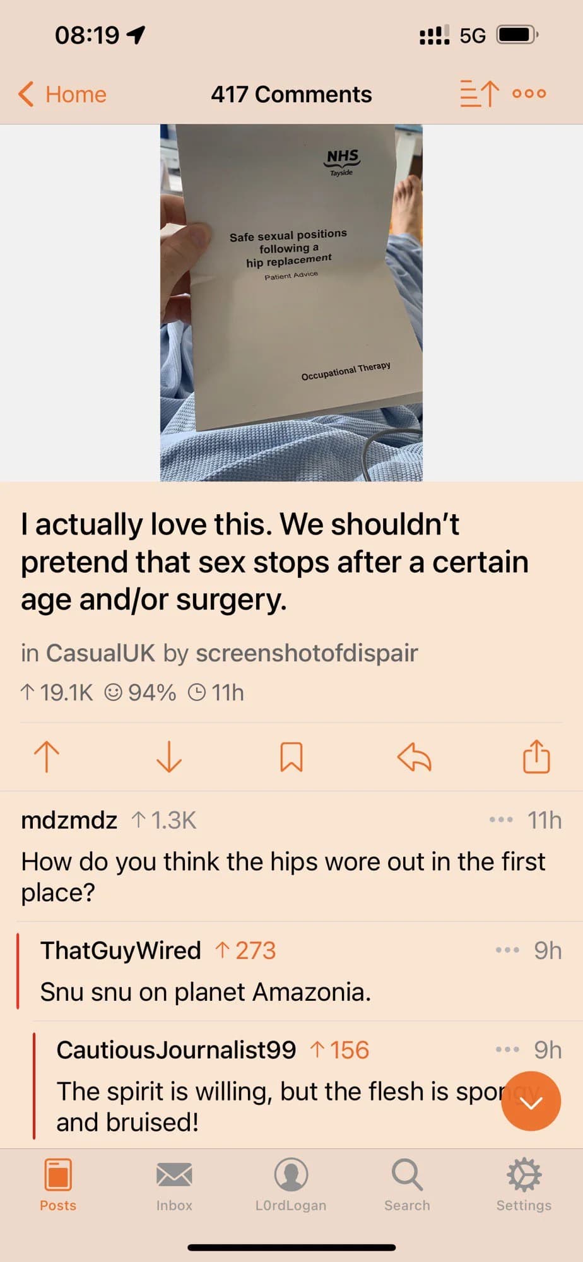Open the comment sort options
This screenshot has height=1262, width=583.
point(479,94)
